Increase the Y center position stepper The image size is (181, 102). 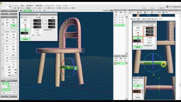pos(42,23)
